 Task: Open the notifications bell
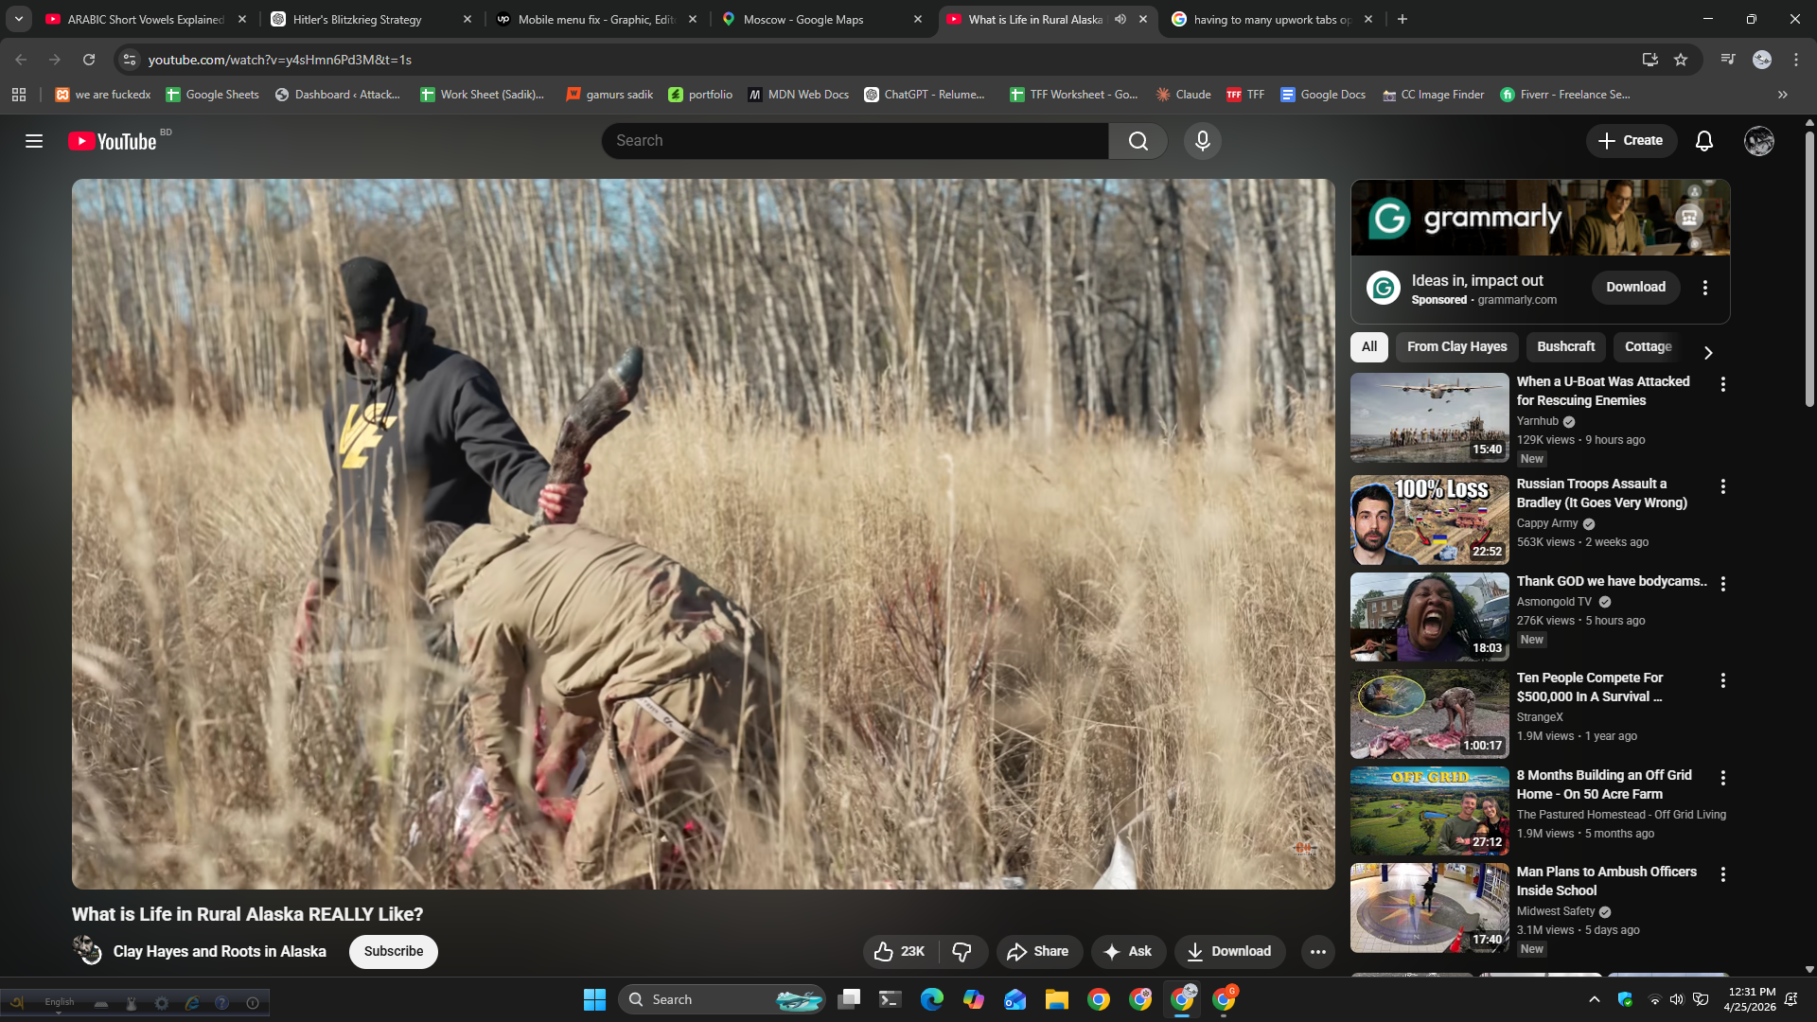(x=1703, y=141)
